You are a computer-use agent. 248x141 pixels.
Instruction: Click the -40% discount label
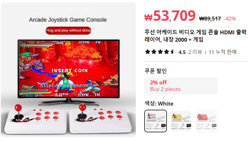230,19
